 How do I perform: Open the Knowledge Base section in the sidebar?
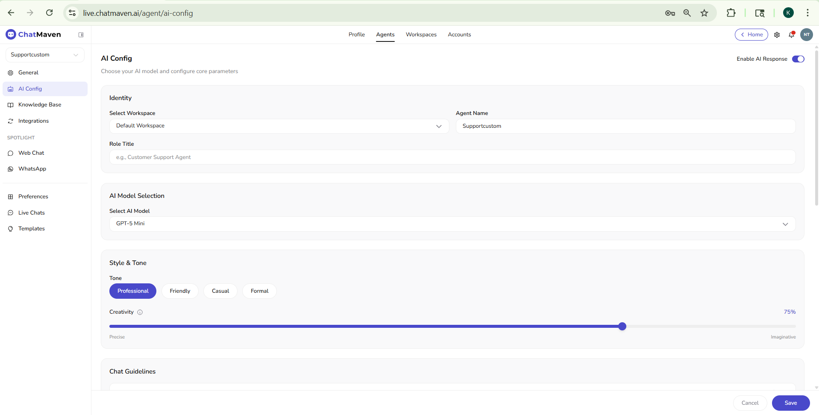[39, 105]
